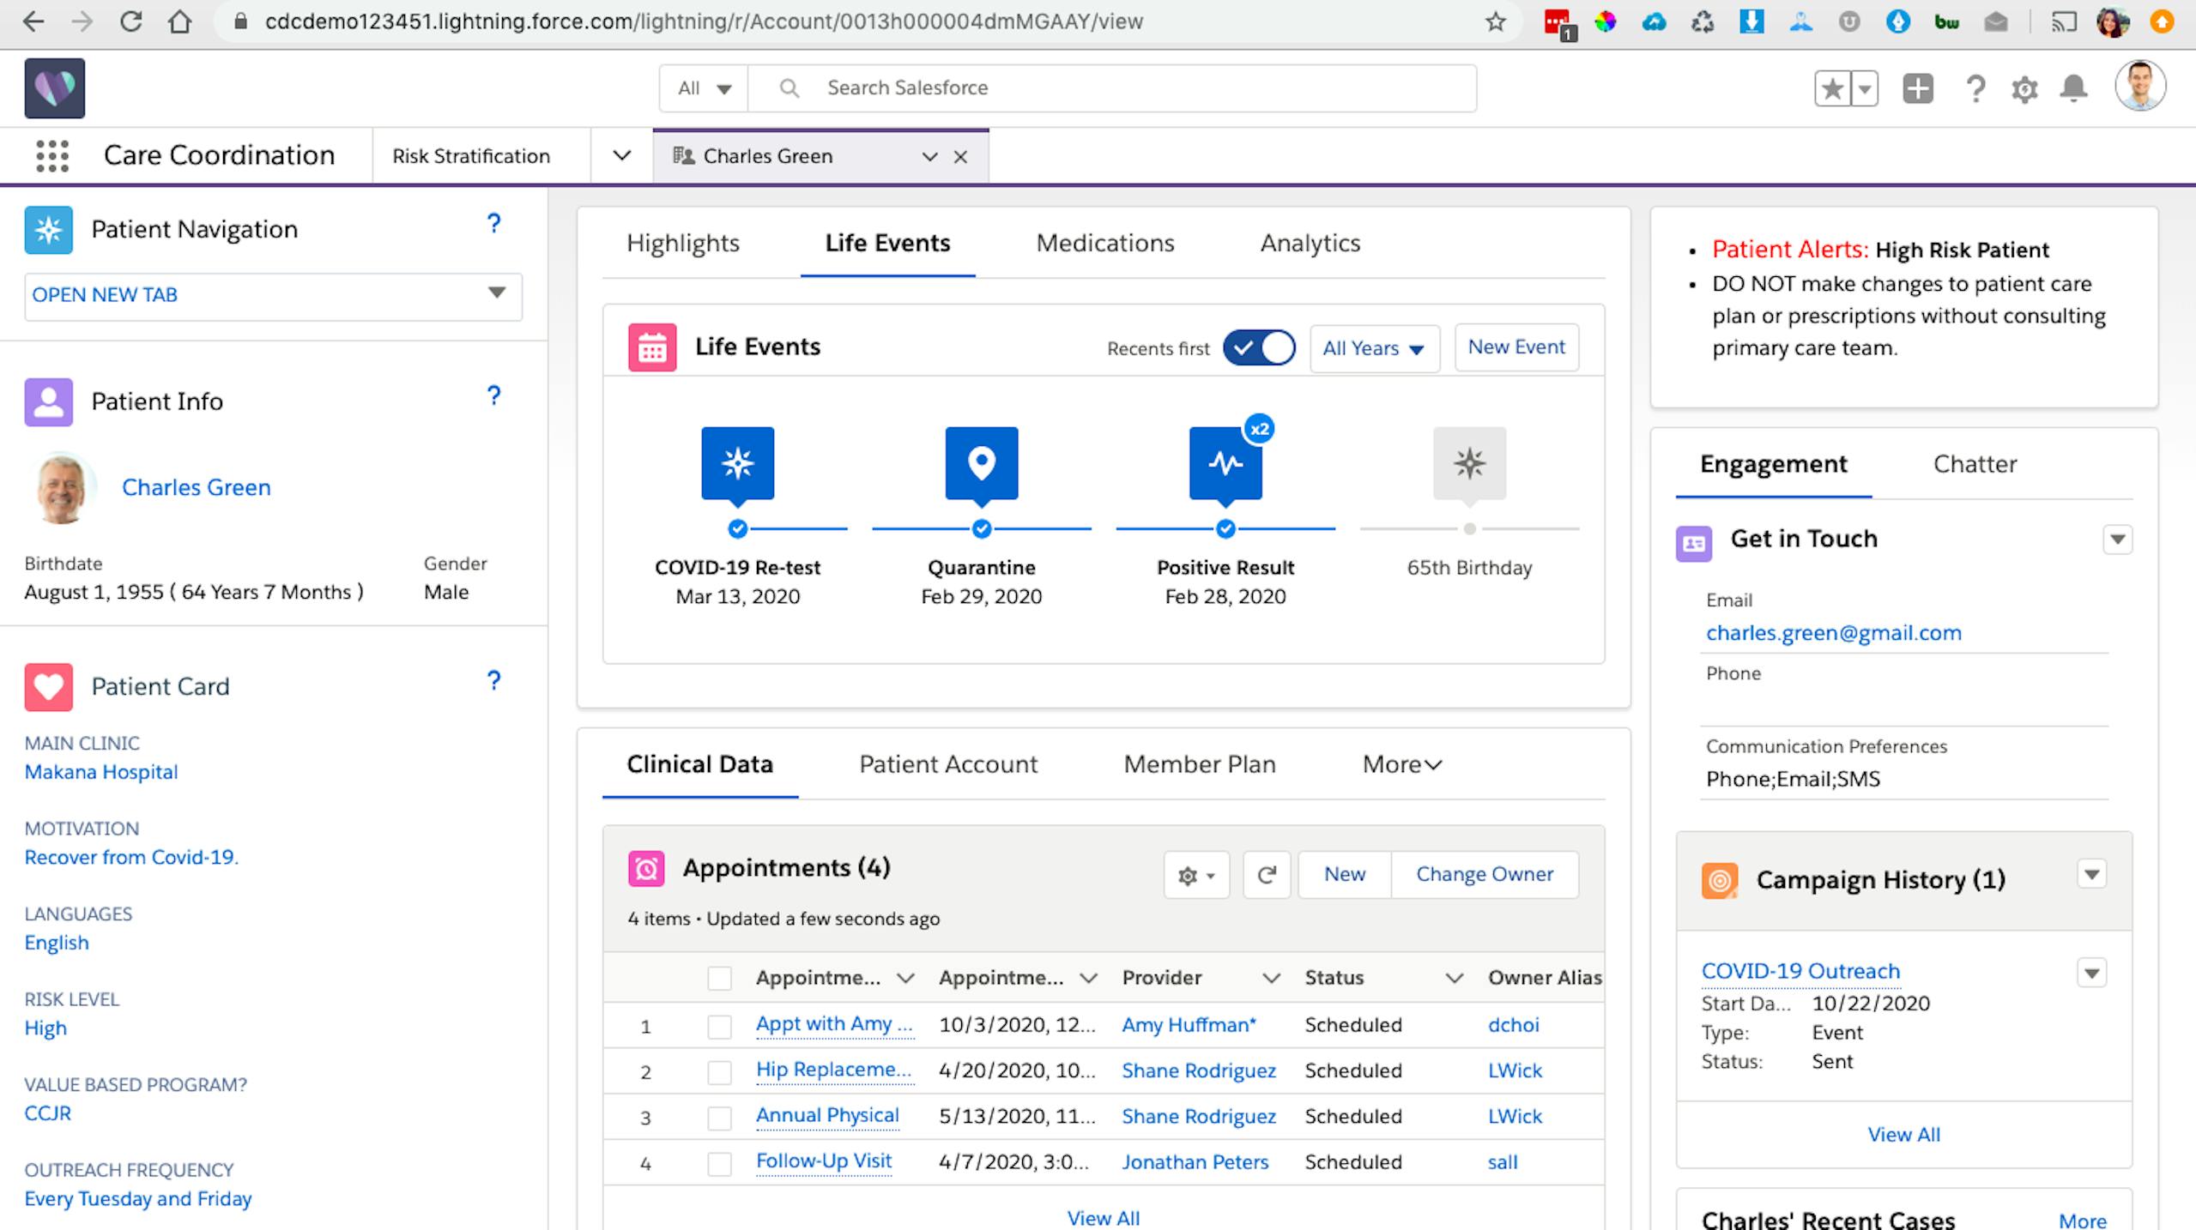The width and height of the screenshot is (2196, 1230).
Task: Click the Health Cloud heart logo
Action: coord(54,88)
